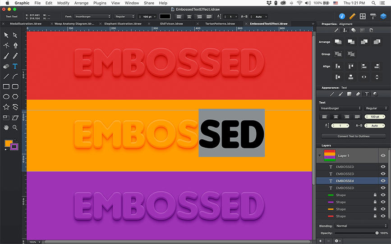This screenshot has width=391, height=244.
Task: Select the Polygon tool
Action: pos(15,97)
